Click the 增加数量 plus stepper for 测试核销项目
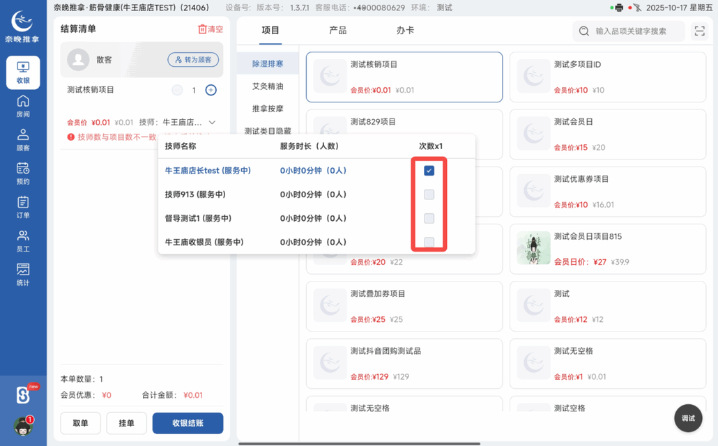Viewport: 718px width, 446px height. (211, 90)
